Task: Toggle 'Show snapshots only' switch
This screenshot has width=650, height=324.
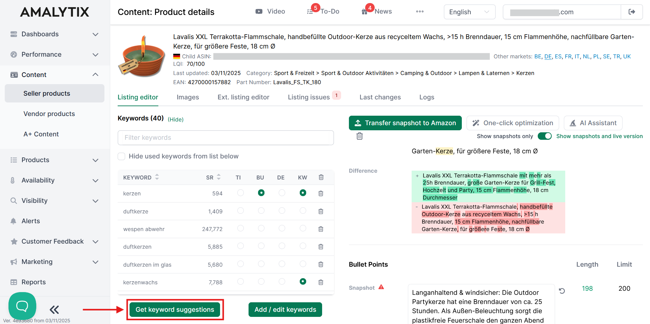Action: (x=545, y=136)
